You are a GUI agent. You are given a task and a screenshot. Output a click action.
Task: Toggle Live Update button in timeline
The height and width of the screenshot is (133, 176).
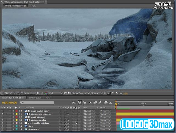80,102
